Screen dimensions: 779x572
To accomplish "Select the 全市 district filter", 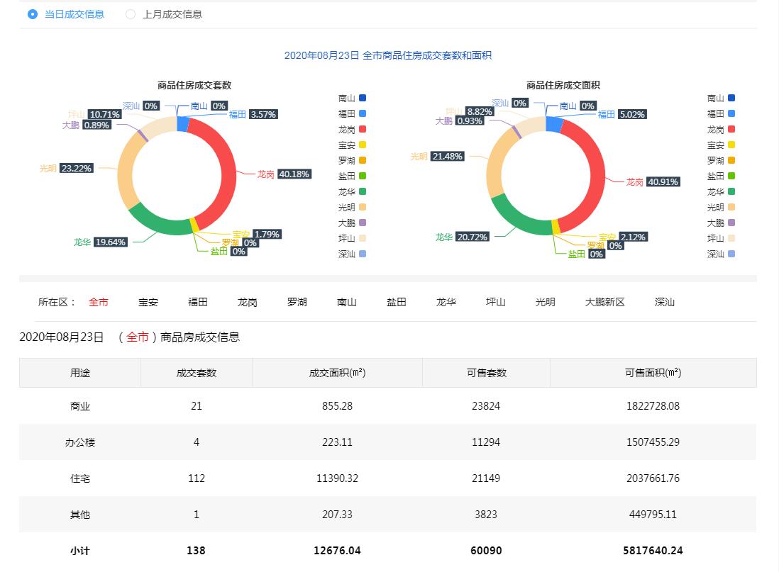I will tap(99, 302).
